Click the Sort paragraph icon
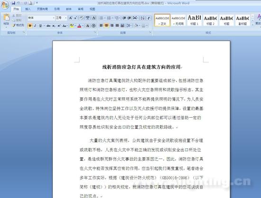 pos(142,18)
